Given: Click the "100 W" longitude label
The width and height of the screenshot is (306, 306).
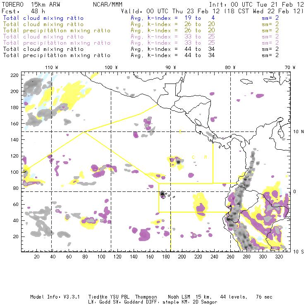Looking at the screenshot, I should coord(111,67).
